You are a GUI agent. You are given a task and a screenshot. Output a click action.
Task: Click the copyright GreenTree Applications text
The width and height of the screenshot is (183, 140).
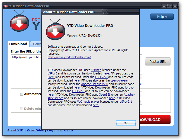[x=88, y=52]
